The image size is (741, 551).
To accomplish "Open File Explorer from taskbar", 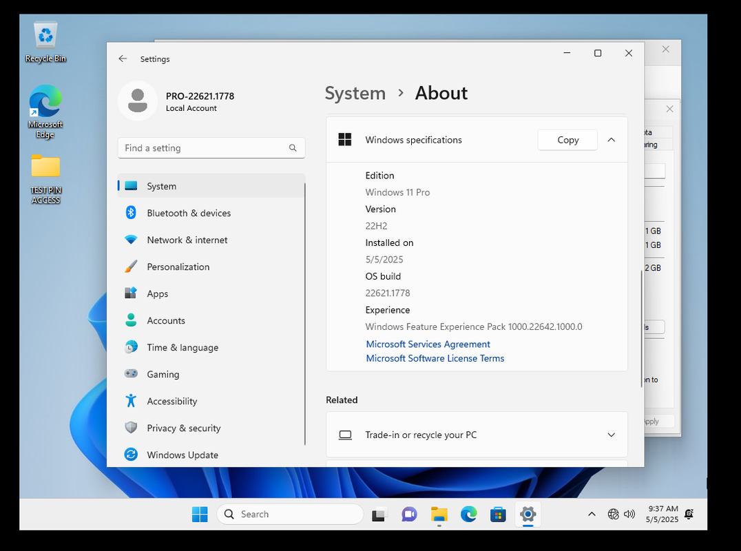I will coord(439,514).
